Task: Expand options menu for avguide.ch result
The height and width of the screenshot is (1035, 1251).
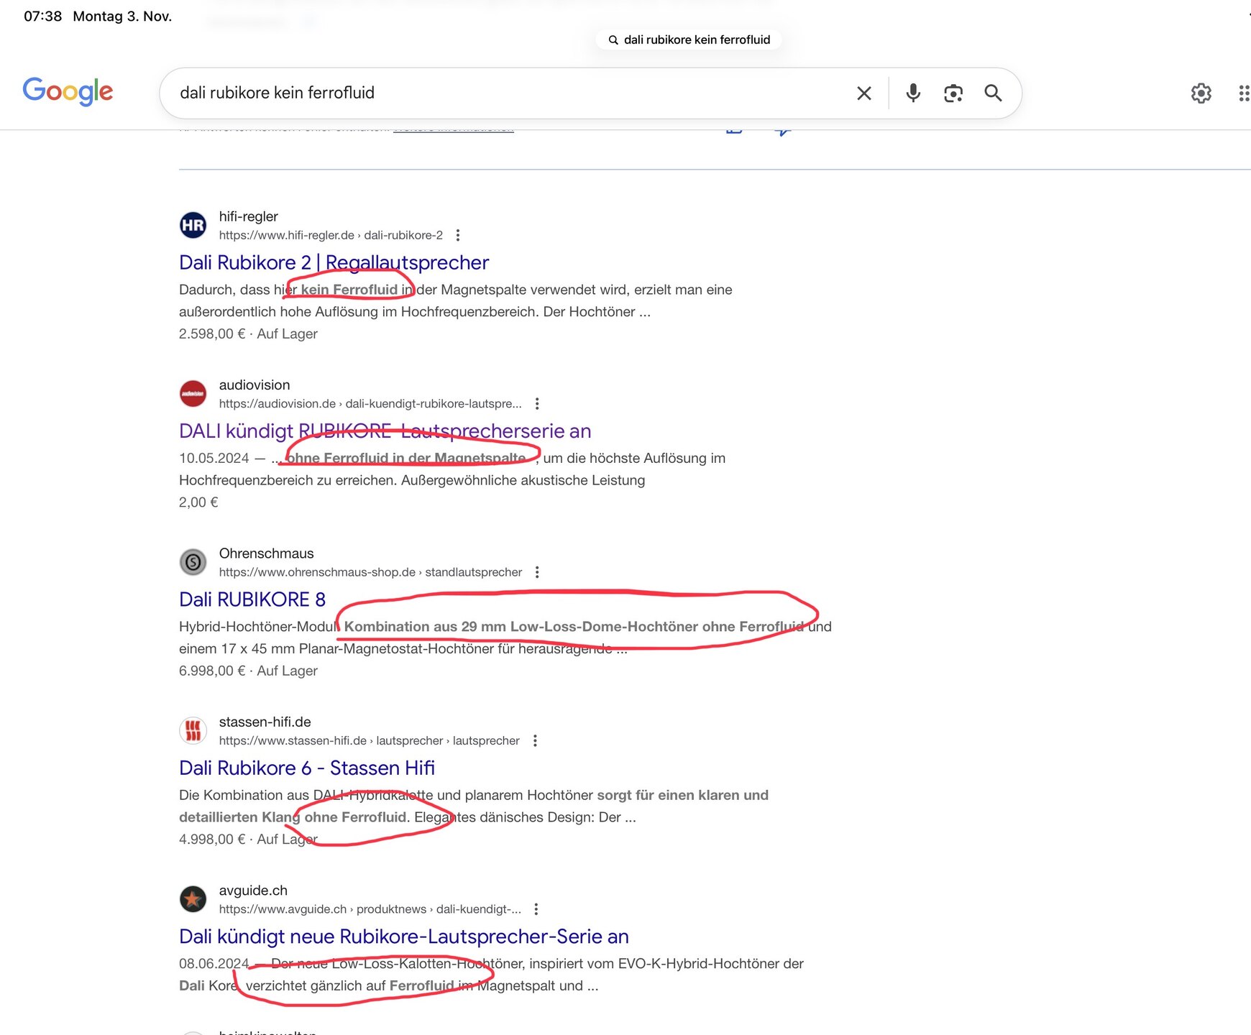Action: coord(536,909)
